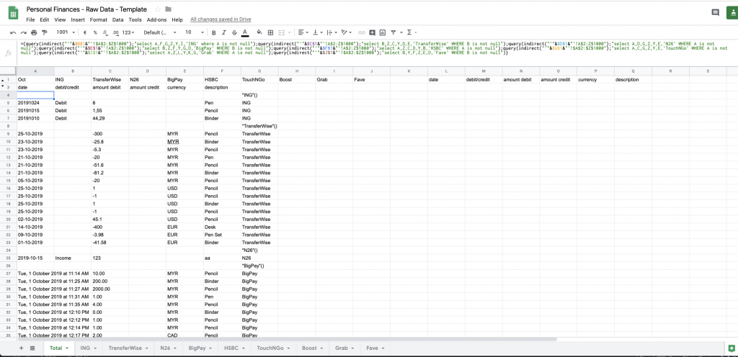Viewport: 738px width, 357px height.
Task: Switch to the Boost sheet tab
Action: pos(313,348)
